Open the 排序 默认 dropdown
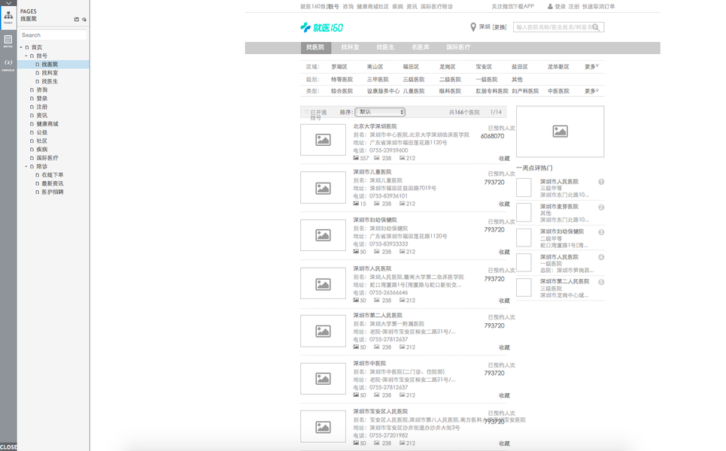The height and width of the screenshot is (451, 726). pos(380,112)
